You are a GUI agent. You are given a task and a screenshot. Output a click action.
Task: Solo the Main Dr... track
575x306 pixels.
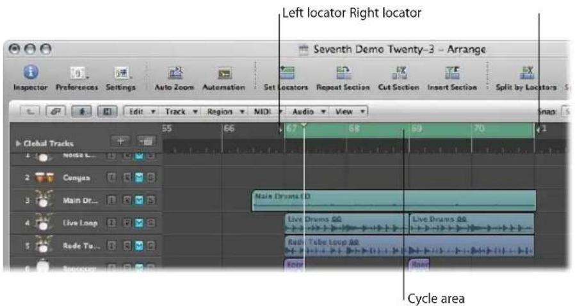[x=150, y=200]
